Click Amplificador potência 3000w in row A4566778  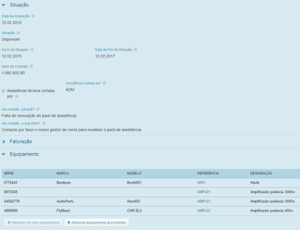(x=272, y=201)
